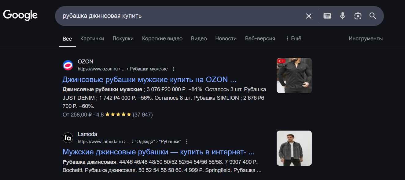Clear the search query with X icon

point(309,16)
